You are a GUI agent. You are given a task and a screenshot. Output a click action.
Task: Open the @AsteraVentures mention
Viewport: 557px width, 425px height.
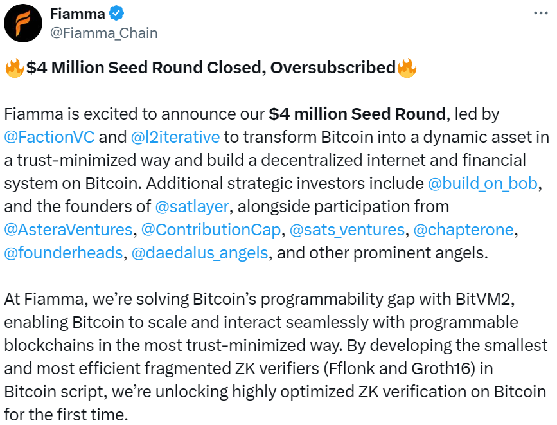(x=68, y=230)
